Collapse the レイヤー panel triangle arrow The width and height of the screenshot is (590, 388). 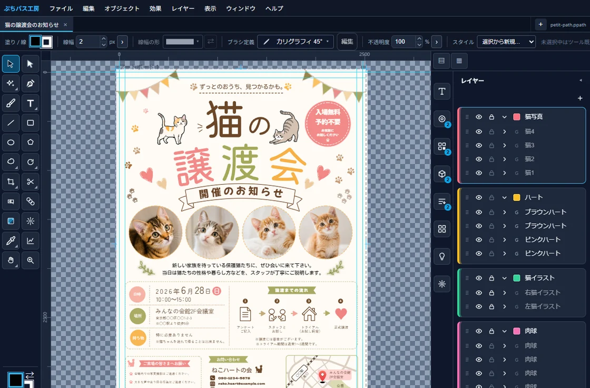580,81
